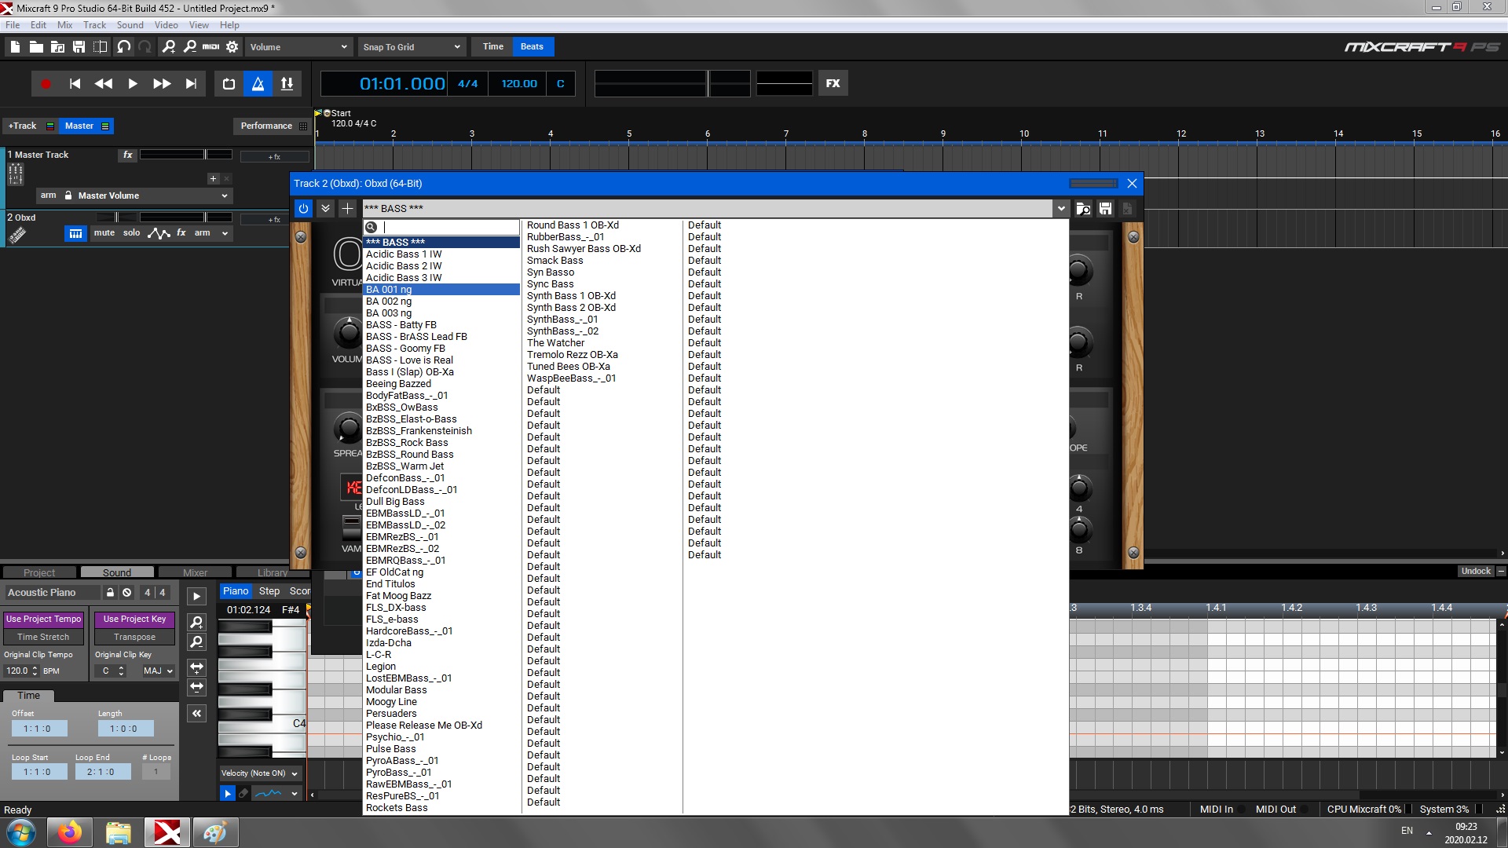Select the 'Dull Big Bass' preset
1508x848 pixels.
click(395, 502)
